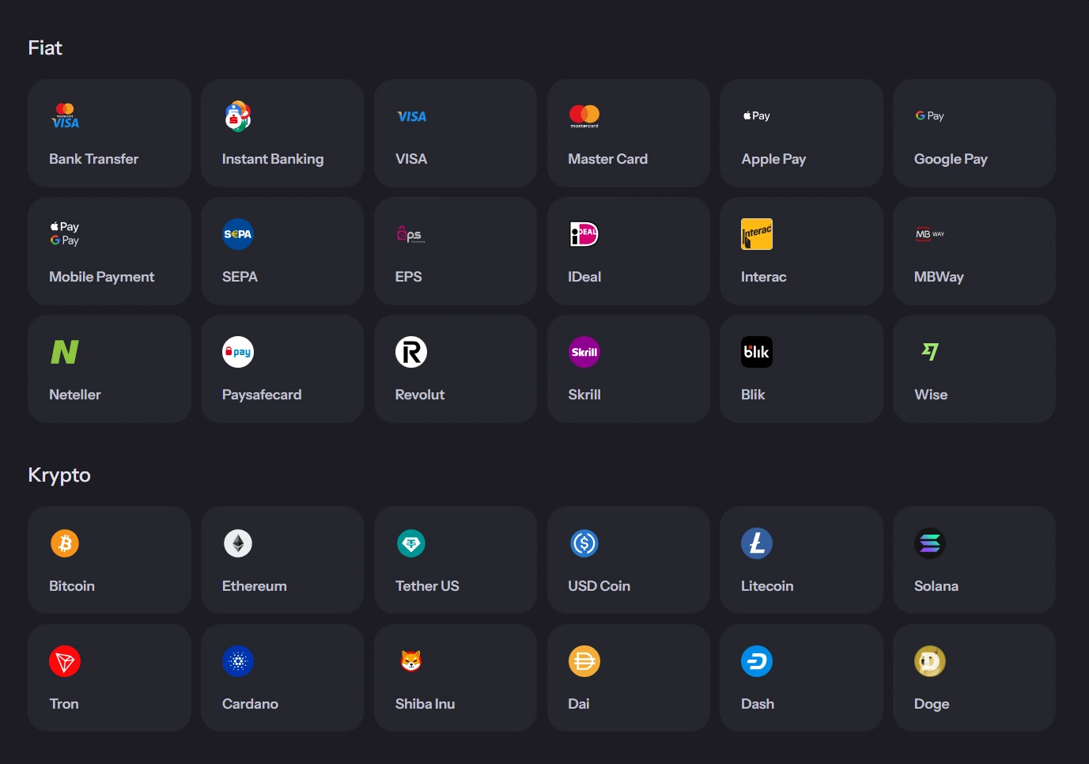This screenshot has height=764, width=1089.
Task: Choose the Paysafecard text label
Action: [x=262, y=395]
